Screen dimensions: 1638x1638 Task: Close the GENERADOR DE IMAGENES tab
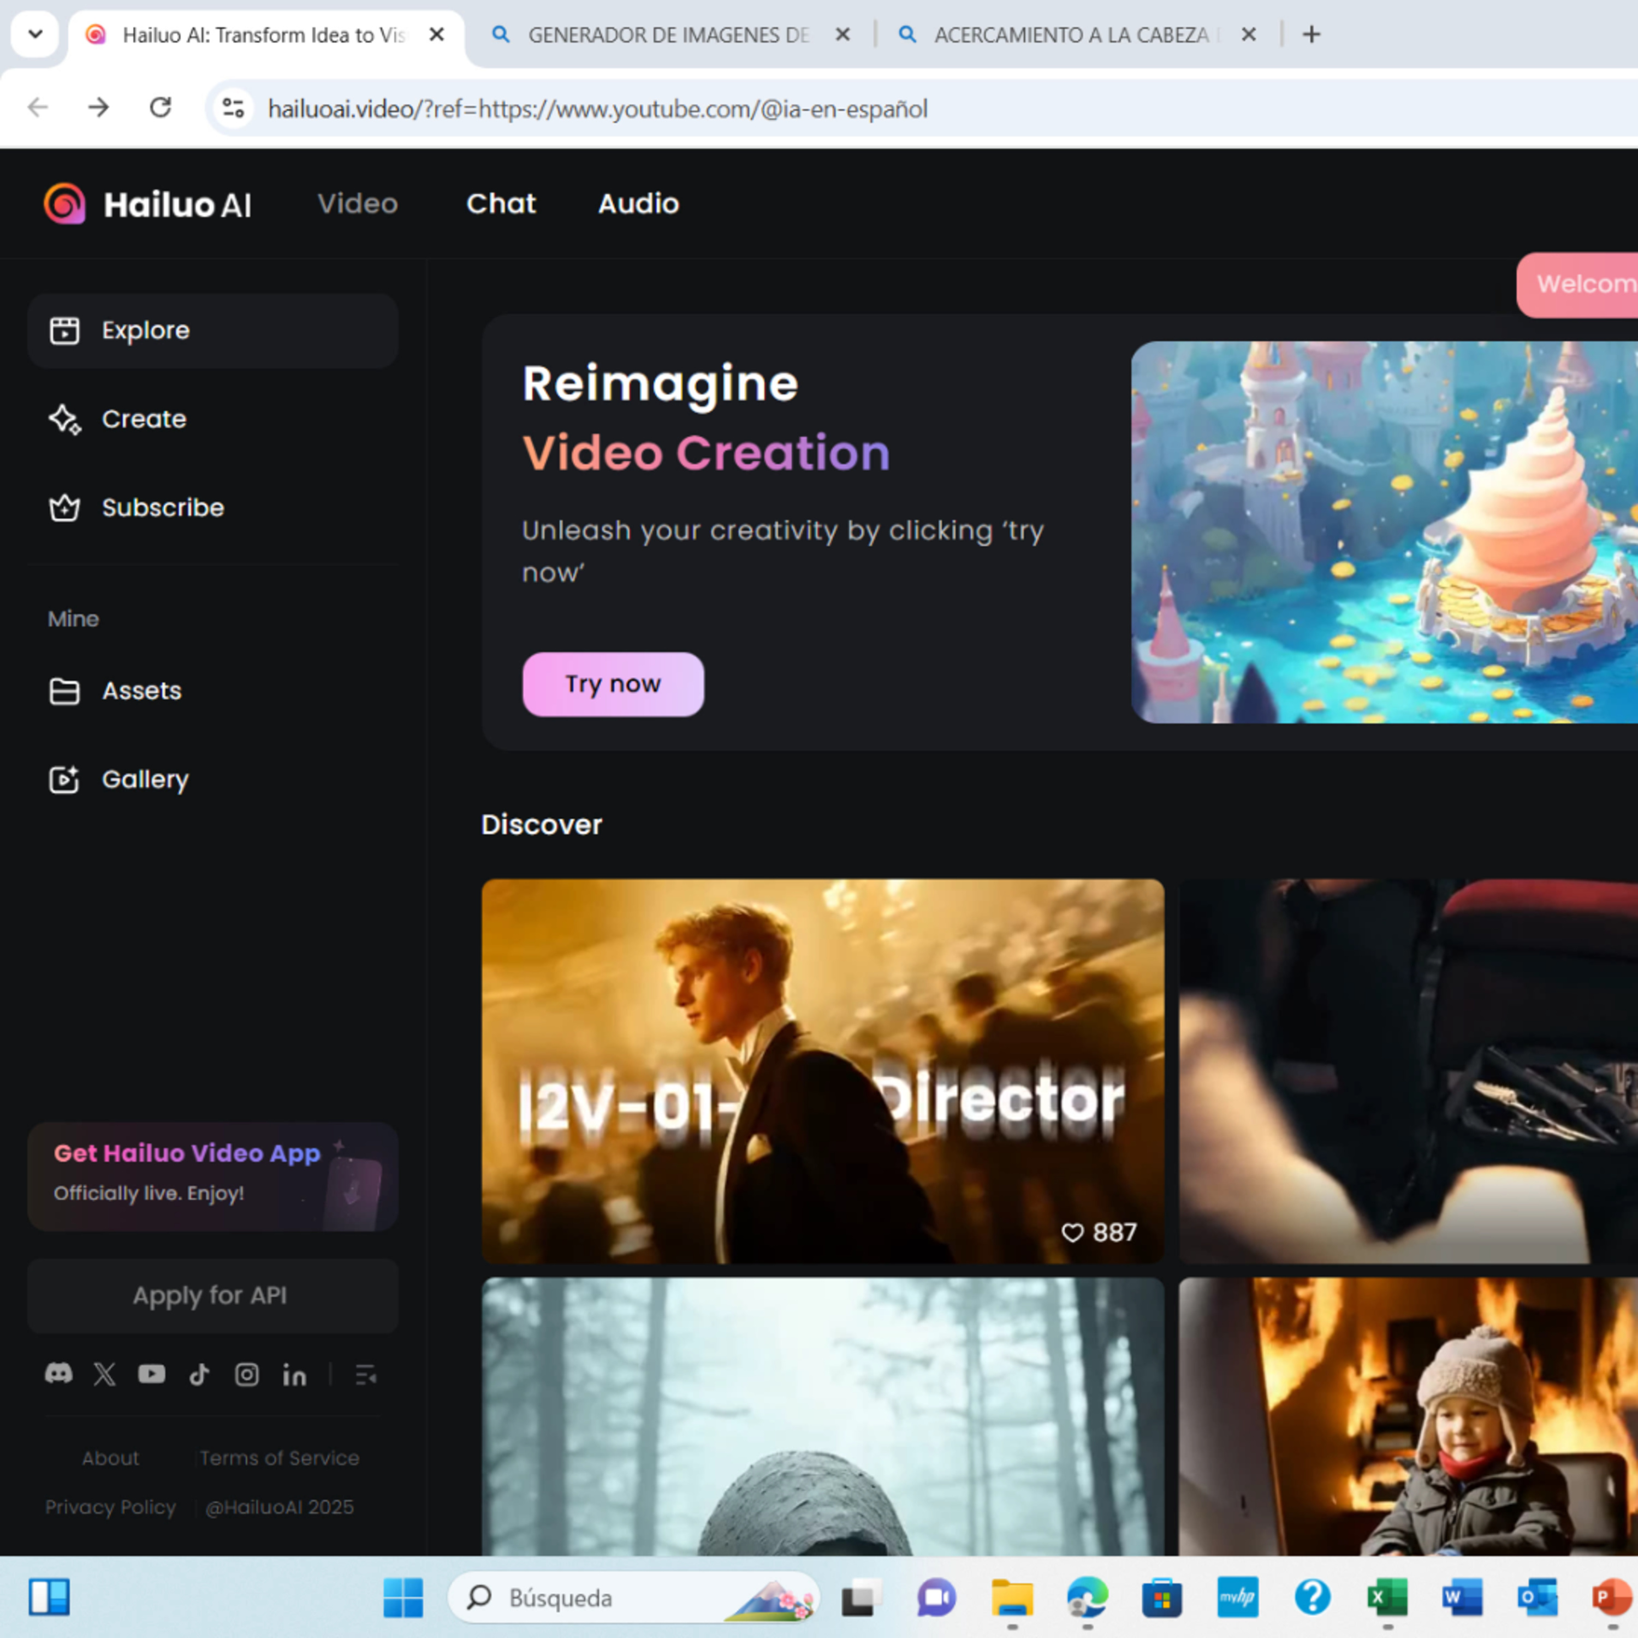(x=842, y=35)
